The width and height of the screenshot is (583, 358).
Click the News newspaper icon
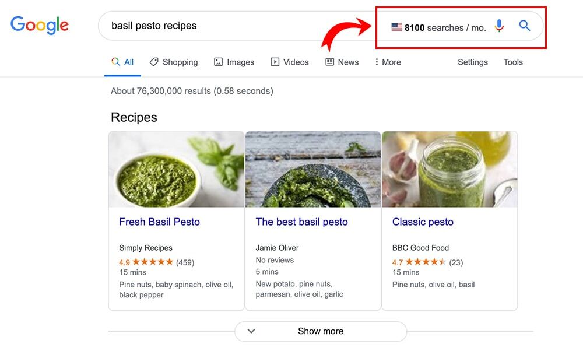330,62
